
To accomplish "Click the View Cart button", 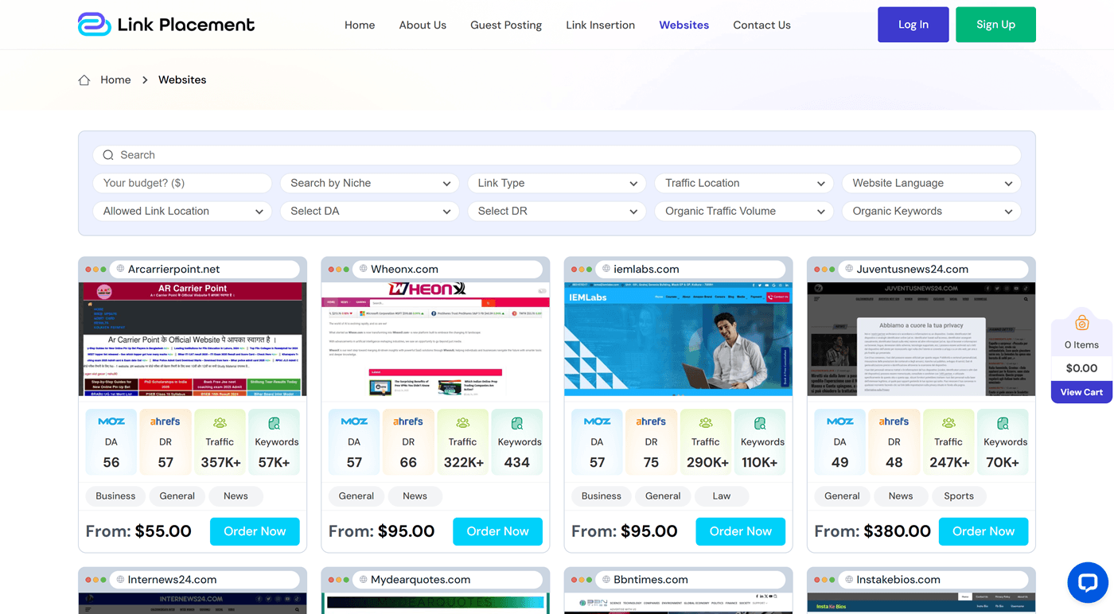I will (x=1081, y=392).
